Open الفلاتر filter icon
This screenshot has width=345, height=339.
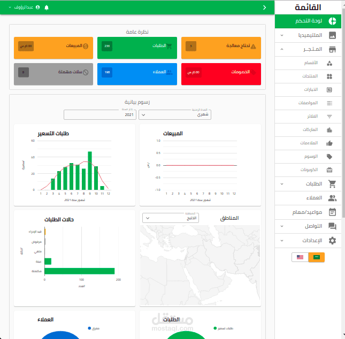point(329,117)
